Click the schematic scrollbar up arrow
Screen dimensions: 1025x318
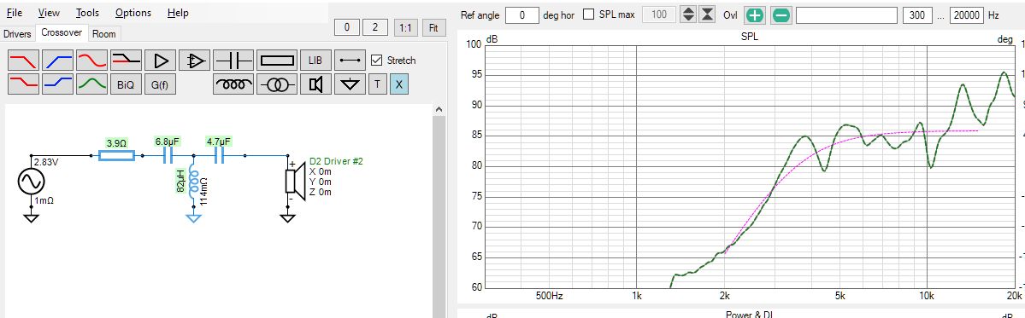(439, 110)
